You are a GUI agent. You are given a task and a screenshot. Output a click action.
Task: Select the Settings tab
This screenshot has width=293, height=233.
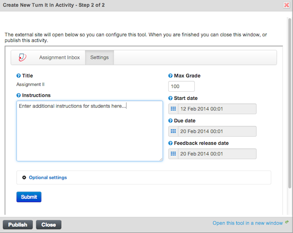tap(100, 58)
